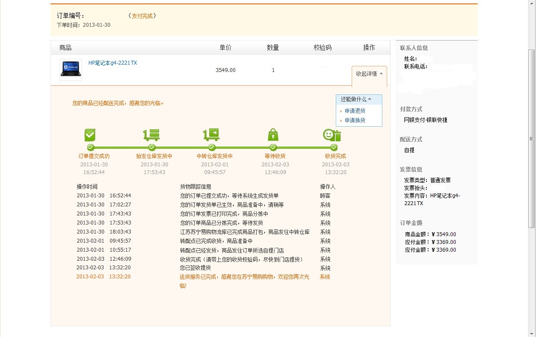
Task: Open the HP laptop product thumbnail
Action: click(x=71, y=70)
